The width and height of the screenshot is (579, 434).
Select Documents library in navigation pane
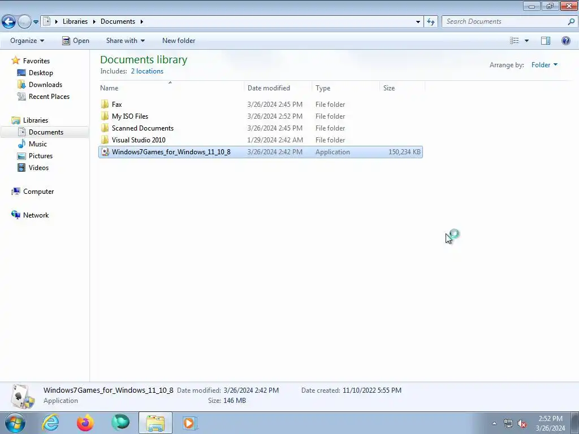(x=46, y=132)
